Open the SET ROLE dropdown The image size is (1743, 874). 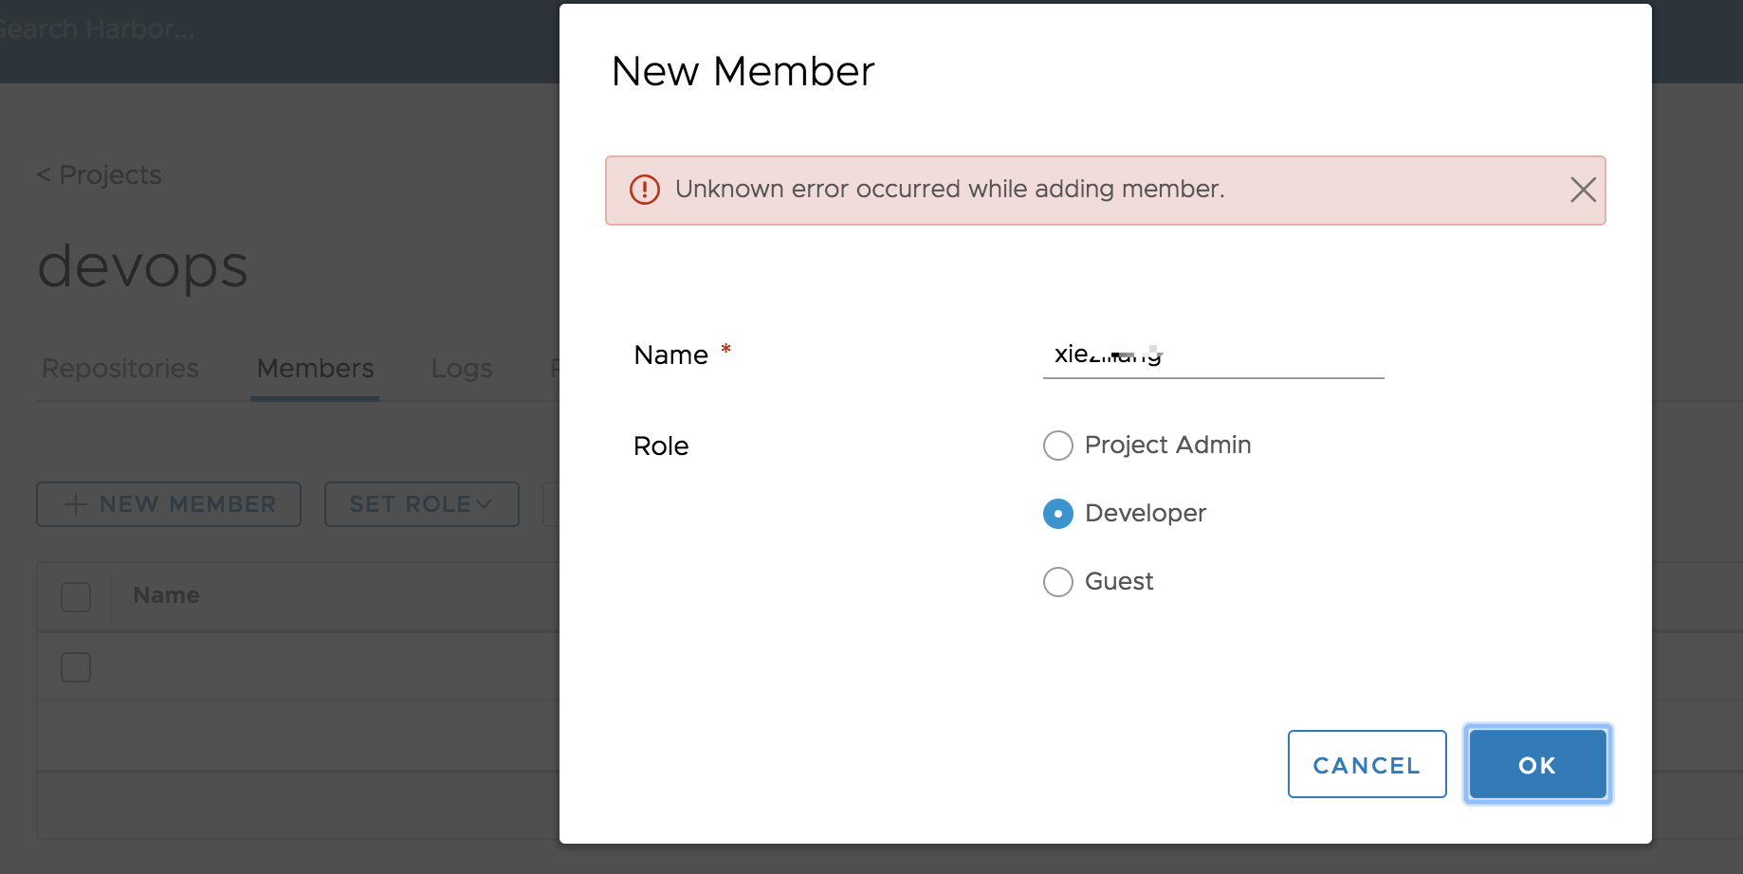pyautogui.click(x=421, y=503)
